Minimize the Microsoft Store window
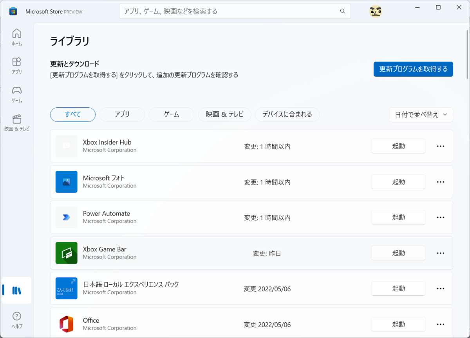 (x=417, y=7)
